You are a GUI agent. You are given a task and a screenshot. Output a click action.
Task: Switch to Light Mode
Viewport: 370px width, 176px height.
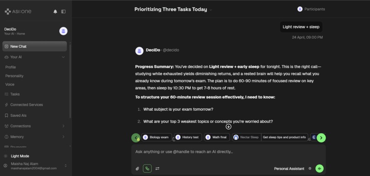click(20, 156)
